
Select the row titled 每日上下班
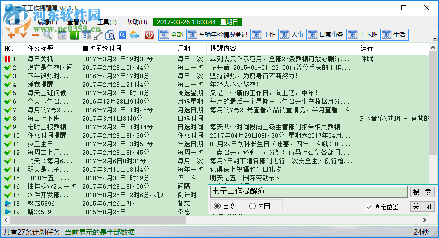215,118
